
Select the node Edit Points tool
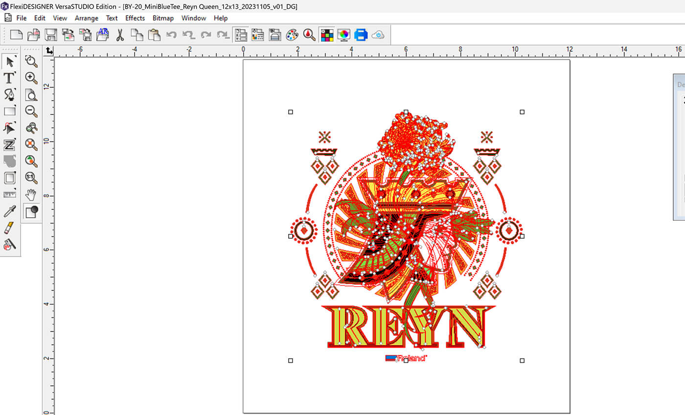point(10,128)
